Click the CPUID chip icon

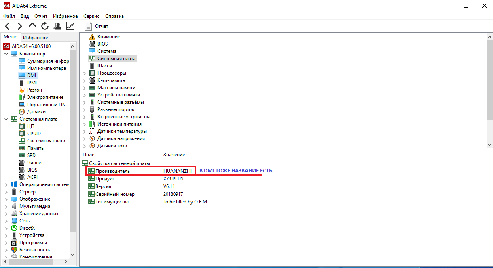[22, 134]
